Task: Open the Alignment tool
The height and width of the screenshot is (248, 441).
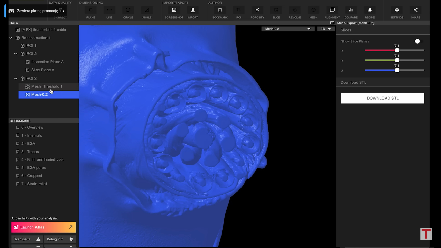Action: point(332,10)
